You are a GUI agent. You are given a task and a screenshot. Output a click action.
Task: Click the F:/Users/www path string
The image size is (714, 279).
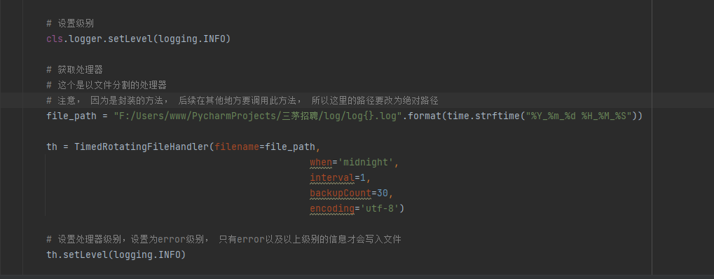coord(257,116)
